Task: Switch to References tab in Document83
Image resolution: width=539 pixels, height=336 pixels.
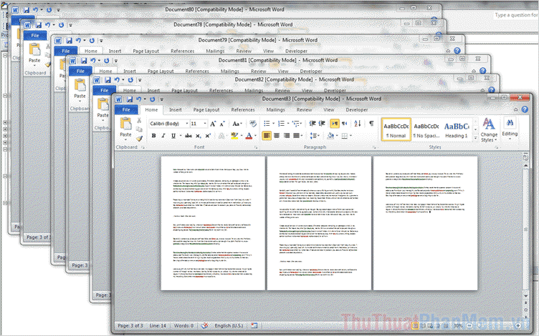Action: [243, 109]
